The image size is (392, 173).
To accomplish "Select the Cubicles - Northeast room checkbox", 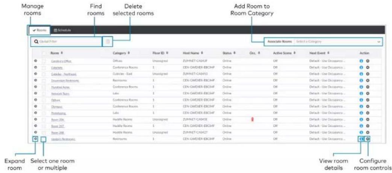I will click(44, 74).
